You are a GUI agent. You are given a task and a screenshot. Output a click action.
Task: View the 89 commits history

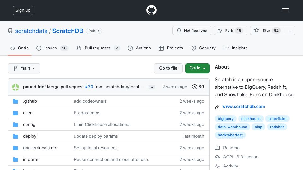(x=198, y=87)
